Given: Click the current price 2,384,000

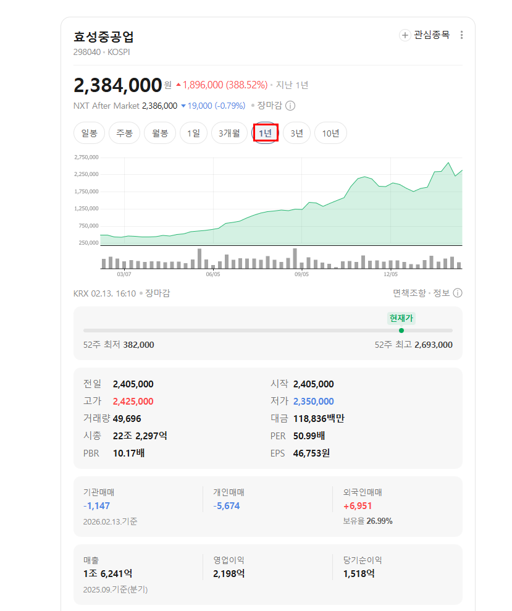Looking at the screenshot, I should pos(118,85).
